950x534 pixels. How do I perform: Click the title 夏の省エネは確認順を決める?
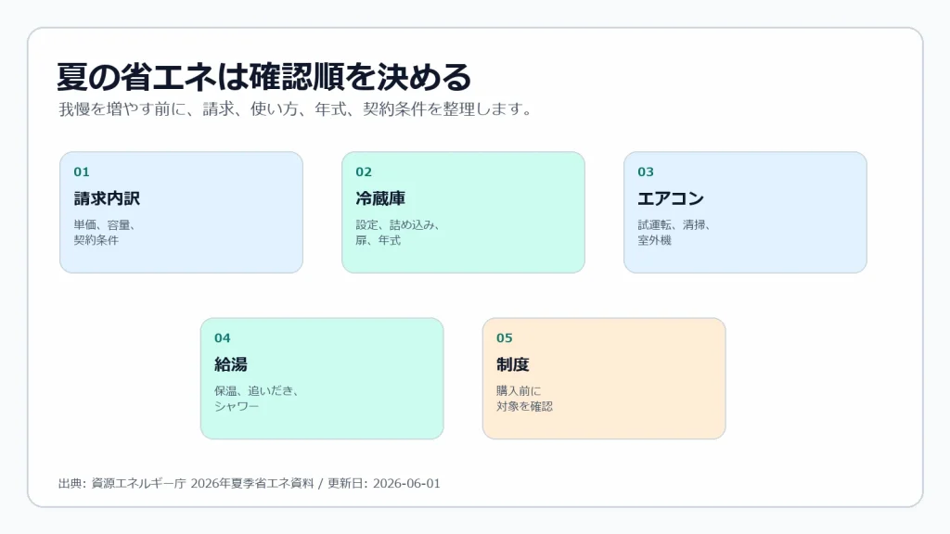[264, 77]
